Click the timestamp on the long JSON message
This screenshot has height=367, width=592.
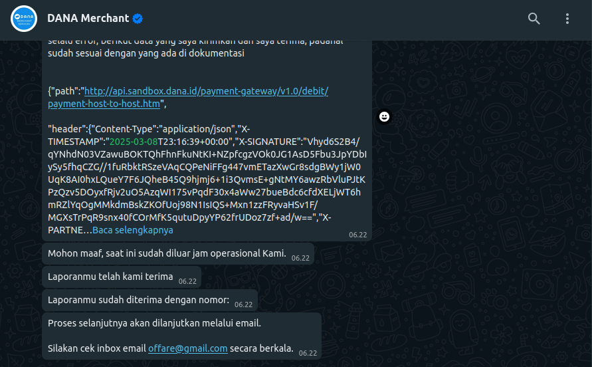(357, 235)
